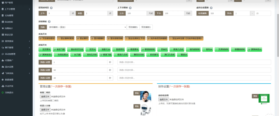Click the help icon beside 游戏模板
Screen dimensions: 279x116
coord(49,22)
